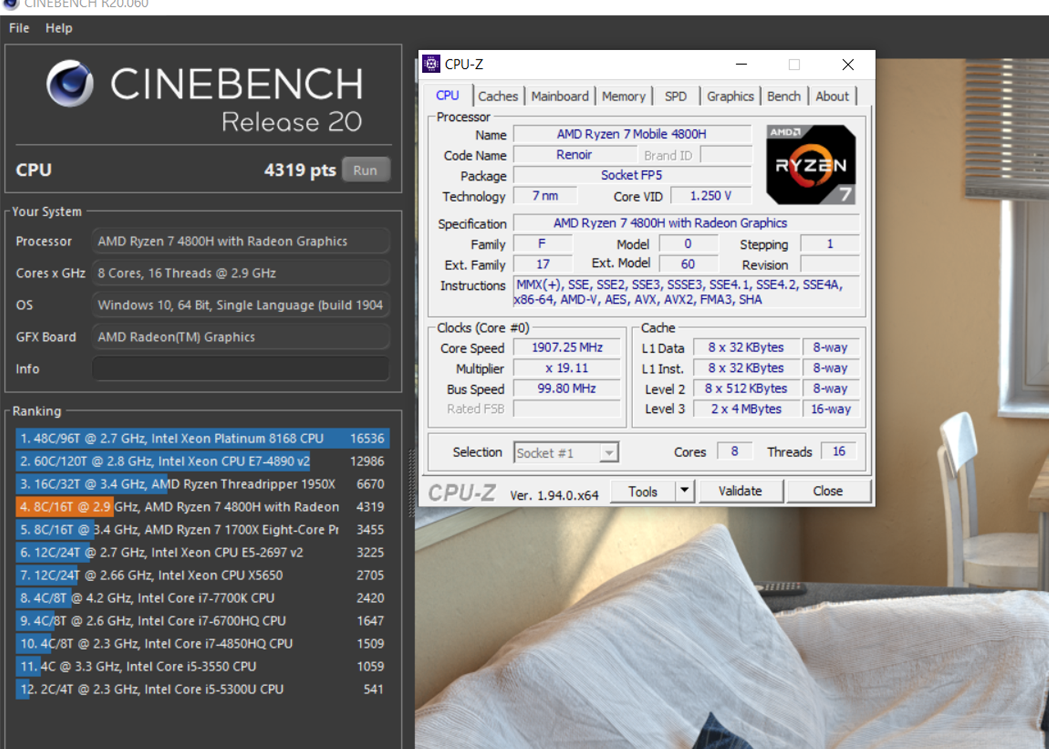This screenshot has height=749, width=1049.
Task: Open the Bench tab in CPU-Z
Action: tap(783, 96)
